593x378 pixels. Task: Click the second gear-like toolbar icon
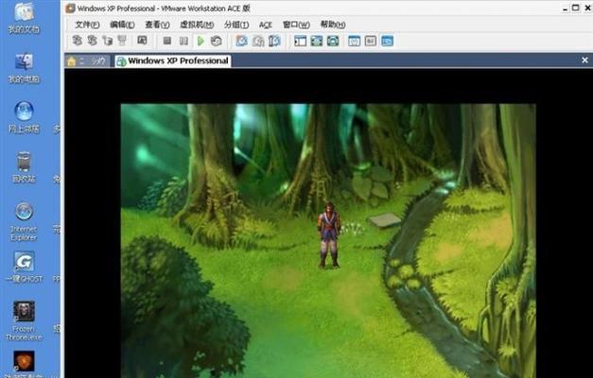pyautogui.click(x=93, y=41)
